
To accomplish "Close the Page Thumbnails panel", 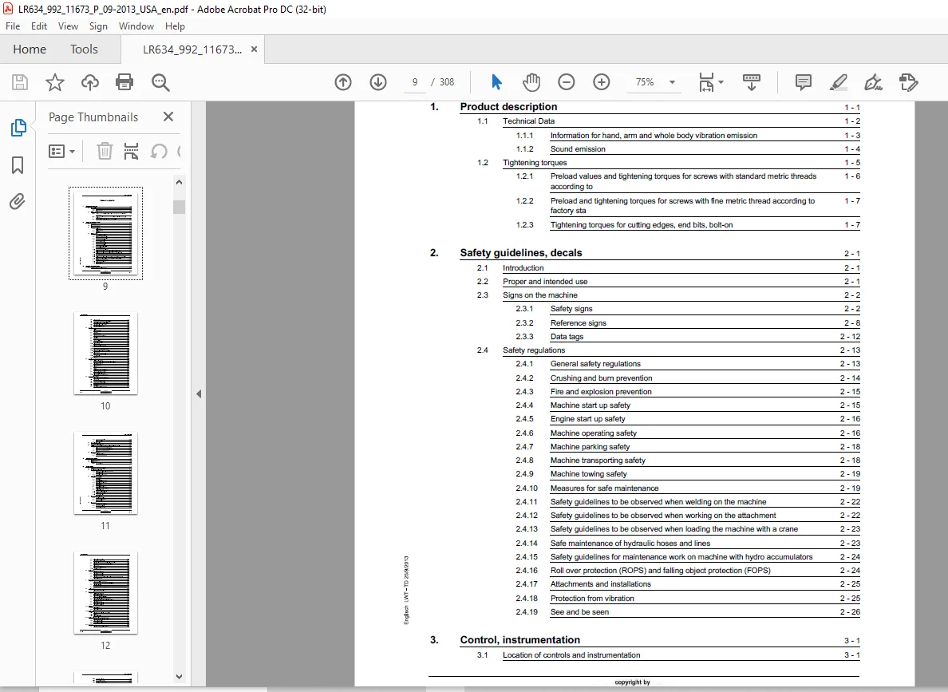I will 168,117.
